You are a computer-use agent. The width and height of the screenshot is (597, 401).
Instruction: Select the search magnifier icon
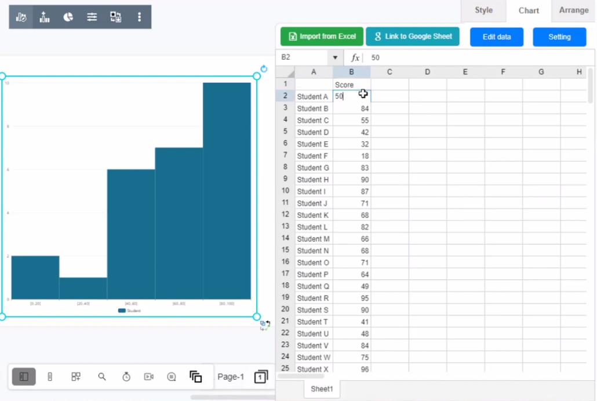click(x=101, y=377)
